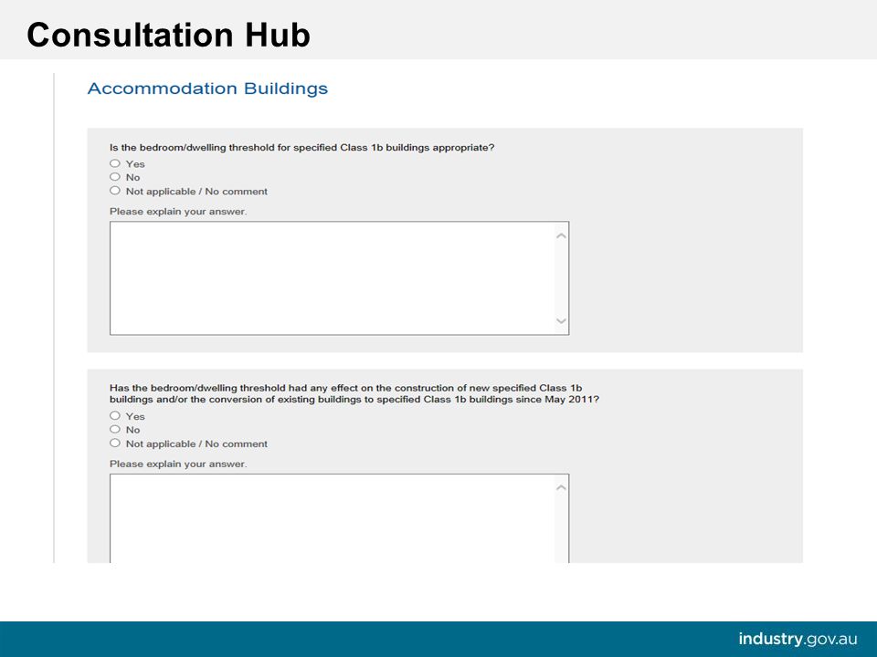Select Yes for bedroom/dwelling threshold appropriate question

point(115,163)
